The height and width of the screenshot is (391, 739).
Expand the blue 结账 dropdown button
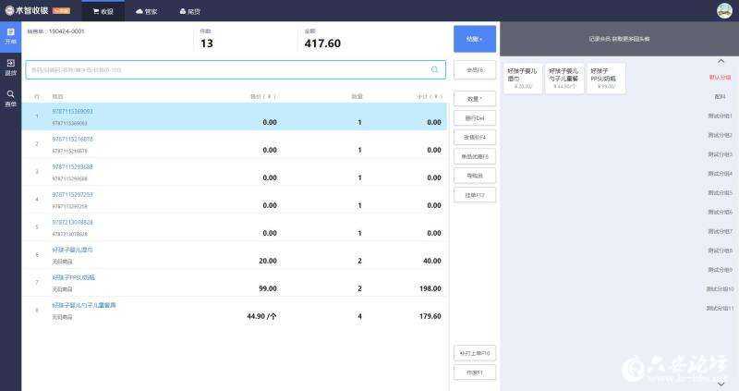coord(475,39)
